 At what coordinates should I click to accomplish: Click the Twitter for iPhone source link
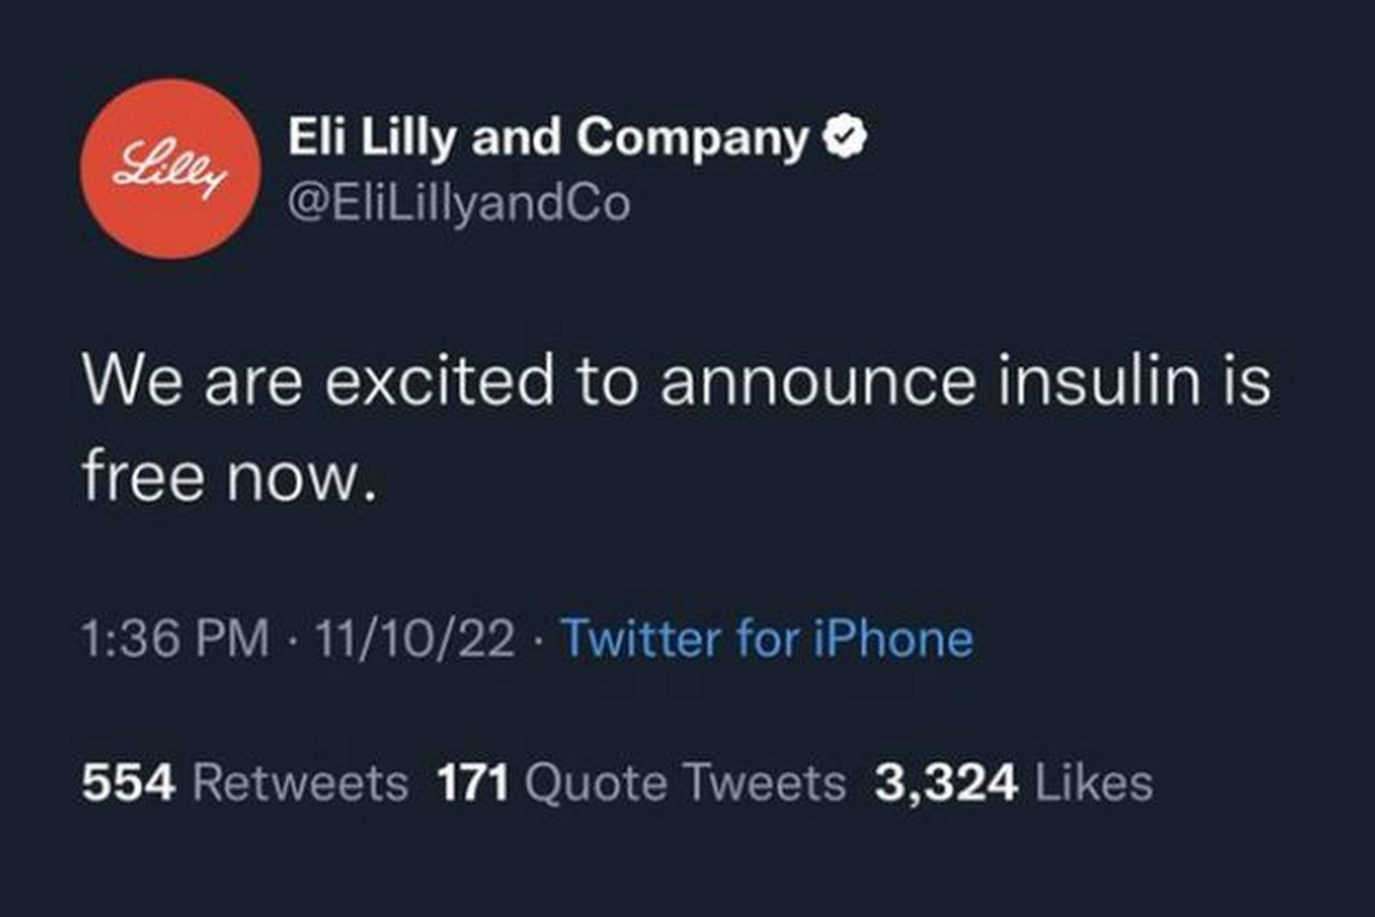(767, 638)
